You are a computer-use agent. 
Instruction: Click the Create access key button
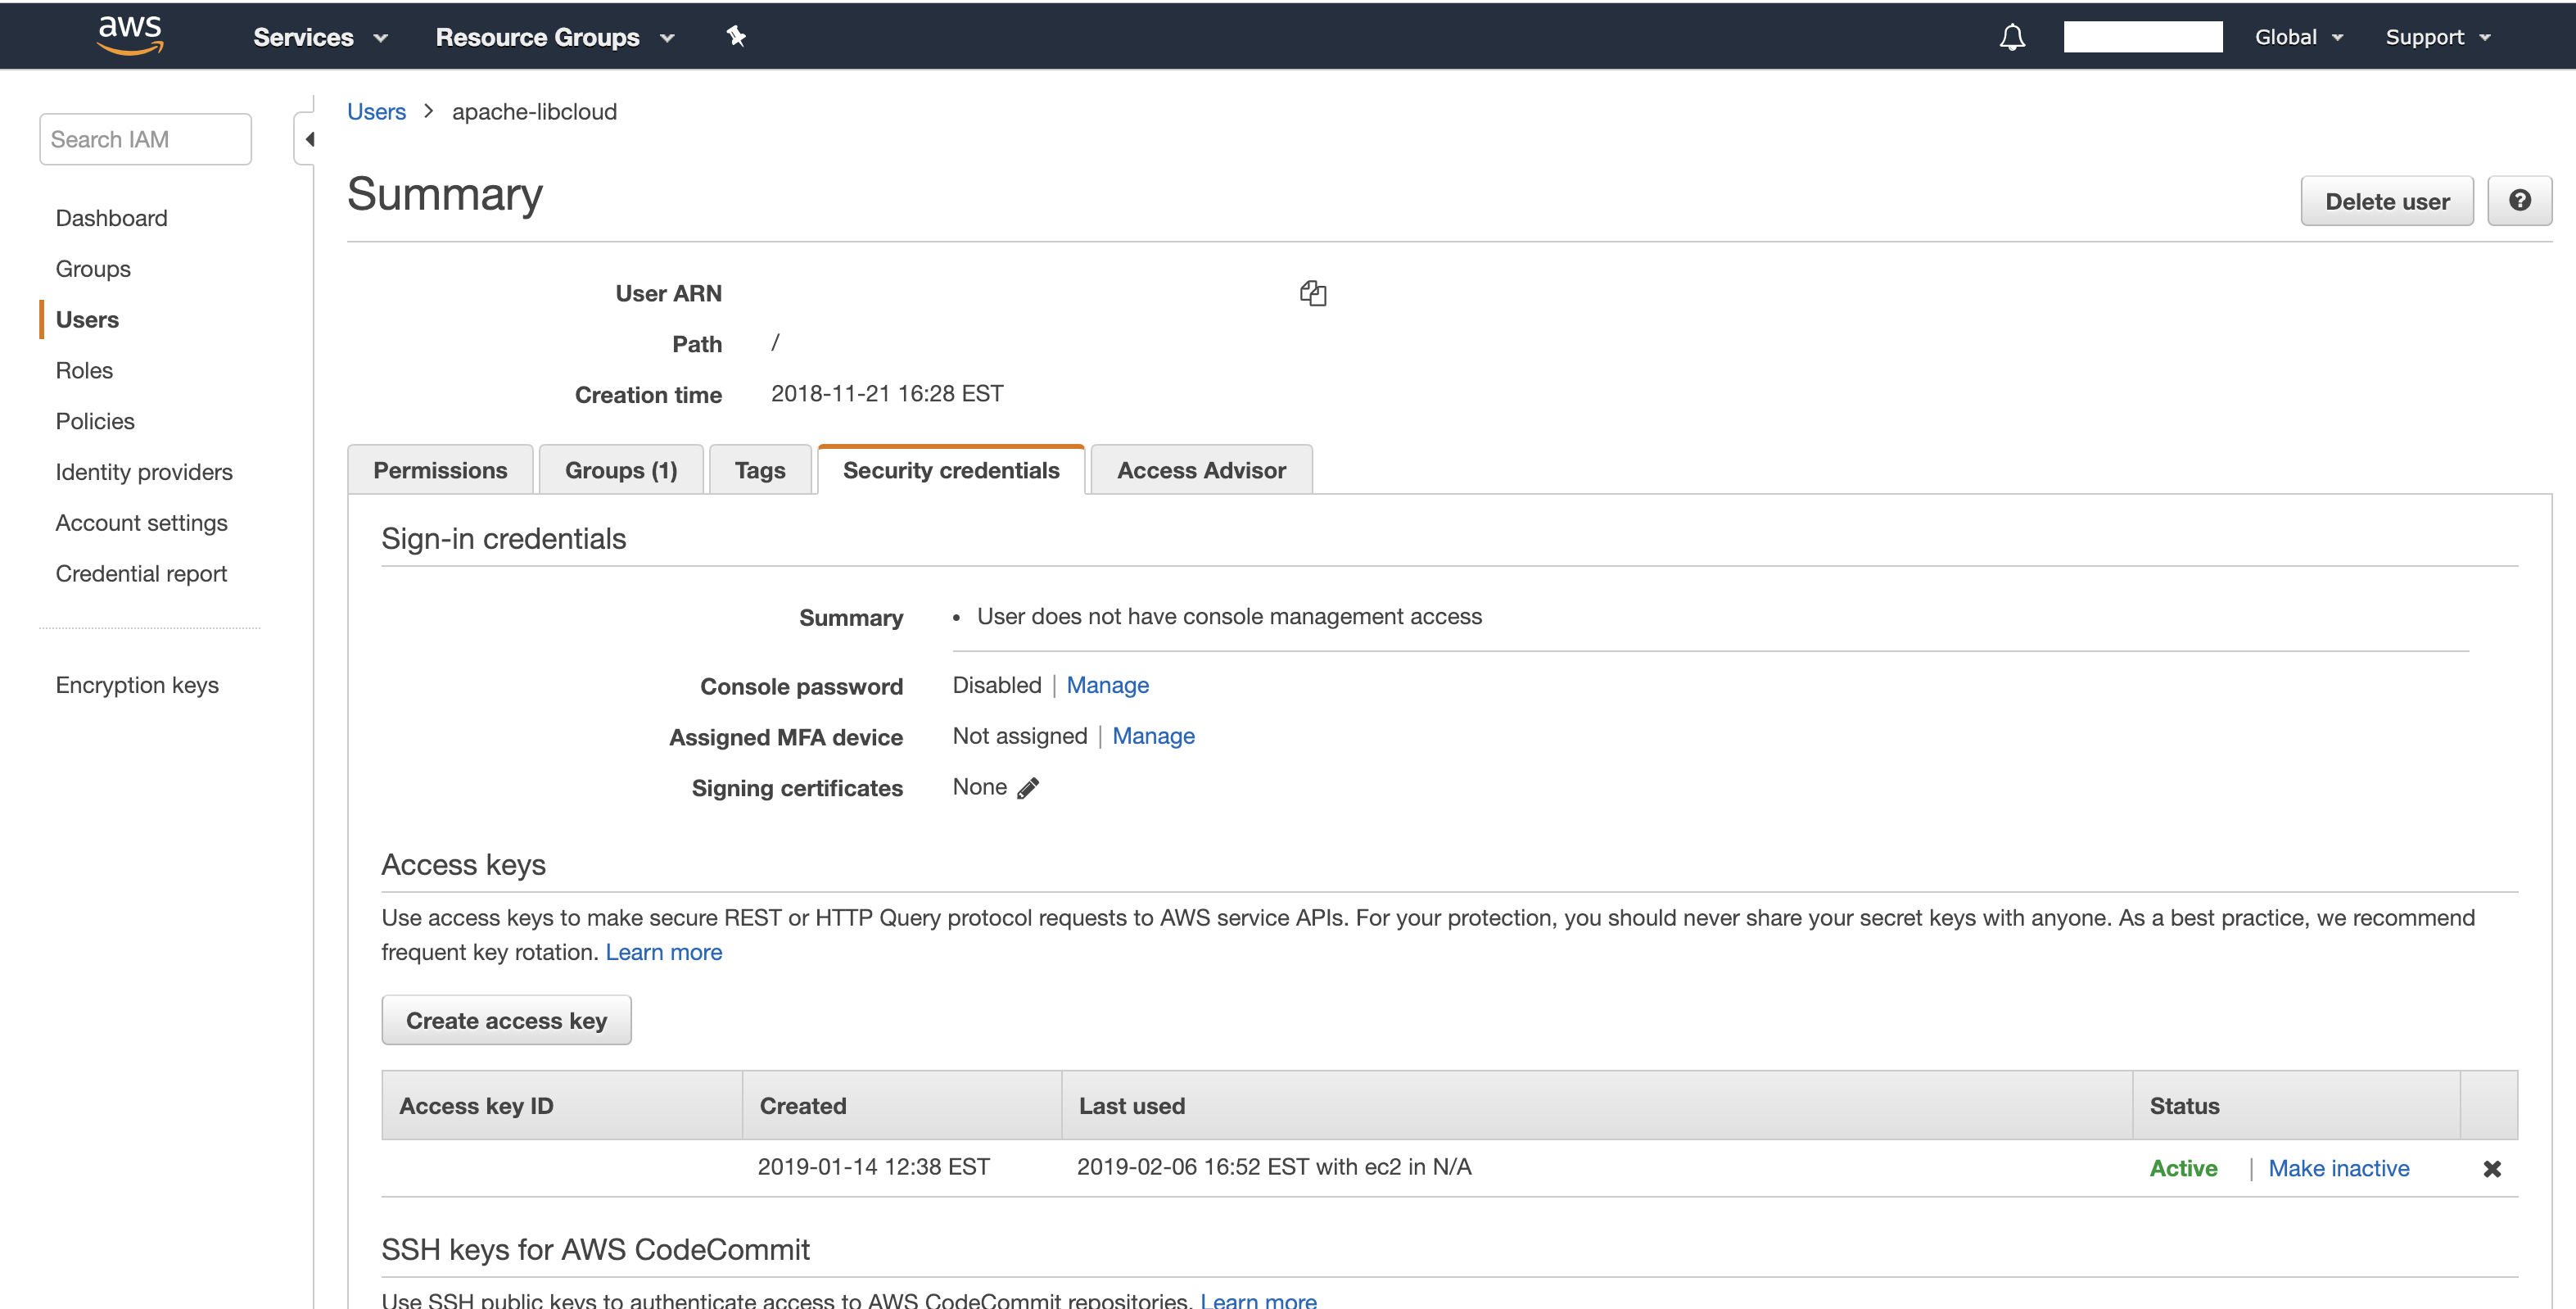[506, 1021]
